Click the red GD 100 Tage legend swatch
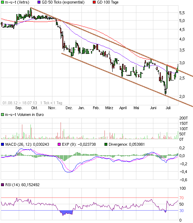 tap(94, 2)
